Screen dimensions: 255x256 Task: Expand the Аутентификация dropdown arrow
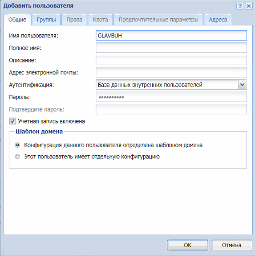pyautogui.click(x=242, y=85)
